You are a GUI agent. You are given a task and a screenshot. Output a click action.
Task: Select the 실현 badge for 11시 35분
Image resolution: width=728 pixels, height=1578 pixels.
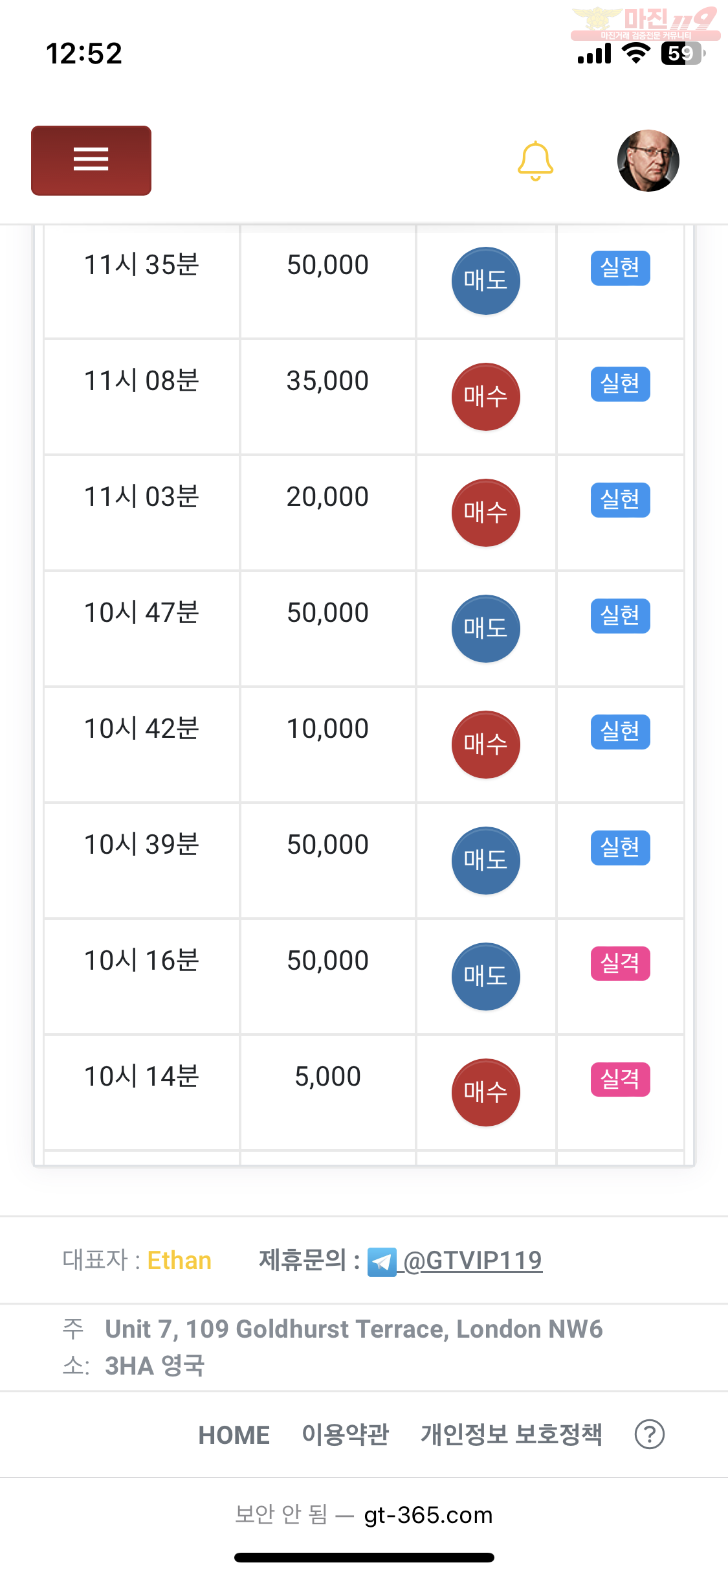[621, 268]
